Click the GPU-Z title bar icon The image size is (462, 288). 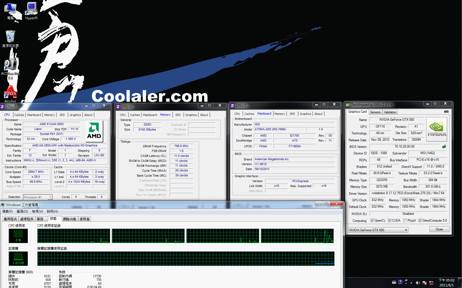pos(348,105)
